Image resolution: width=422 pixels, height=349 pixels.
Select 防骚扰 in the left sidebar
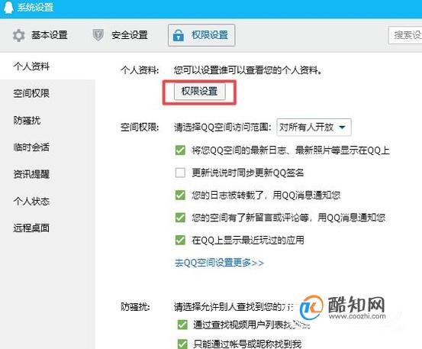pyautogui.click(x=27, y=121)
